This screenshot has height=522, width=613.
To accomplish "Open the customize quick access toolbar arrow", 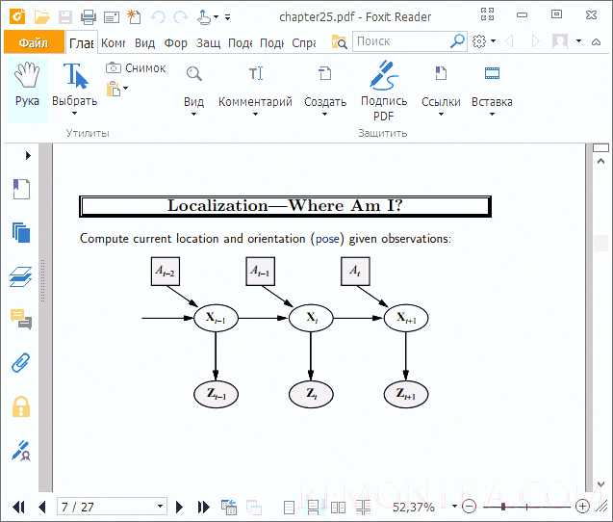I will [x=227, y=17].
